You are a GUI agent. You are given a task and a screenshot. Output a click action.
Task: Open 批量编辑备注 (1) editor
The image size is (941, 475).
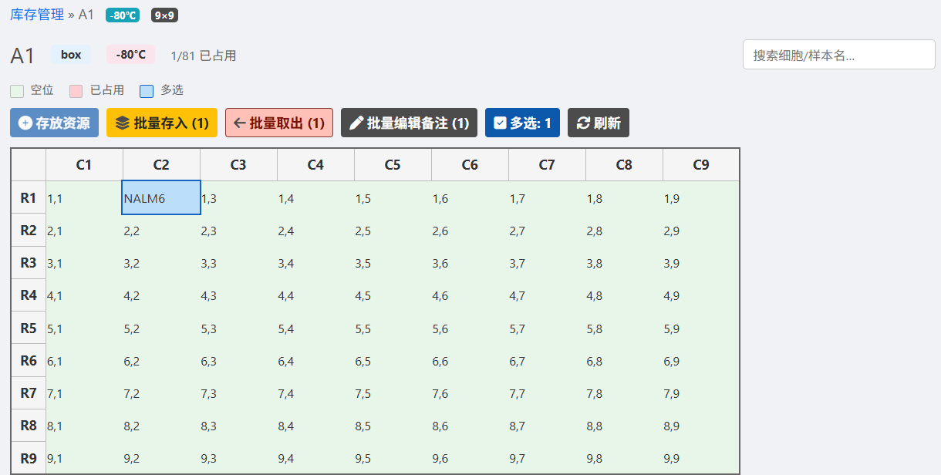pos(409,123)
